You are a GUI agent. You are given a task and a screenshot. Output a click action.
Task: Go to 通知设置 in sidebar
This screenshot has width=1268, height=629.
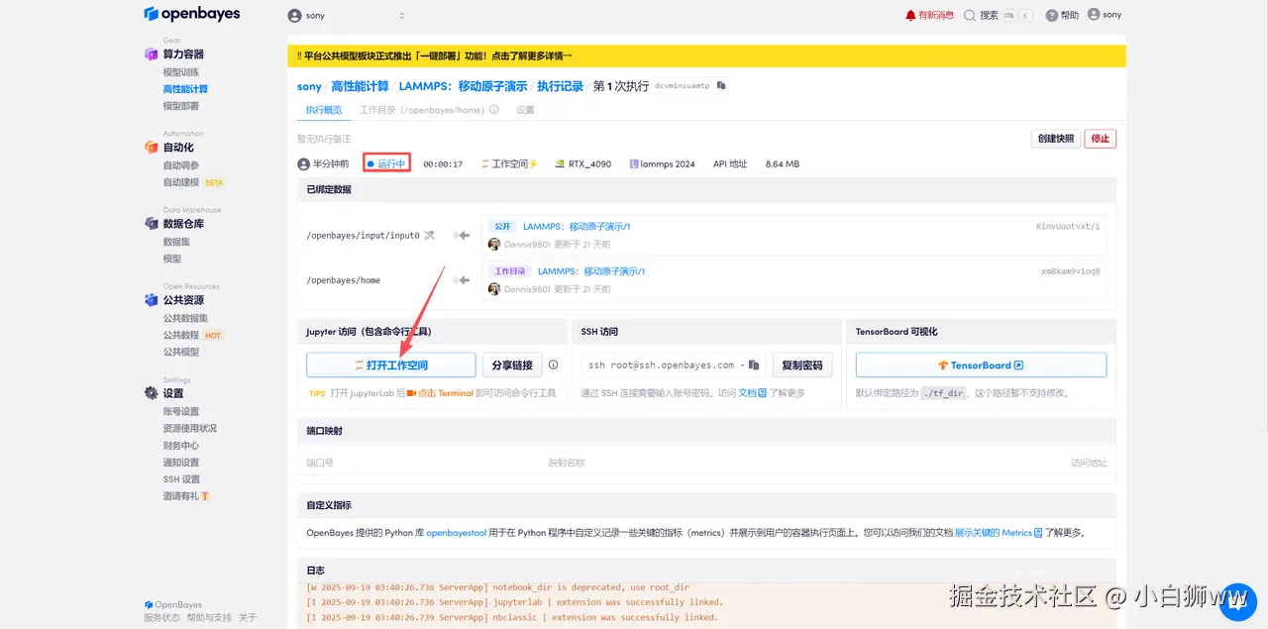point(181,462)
